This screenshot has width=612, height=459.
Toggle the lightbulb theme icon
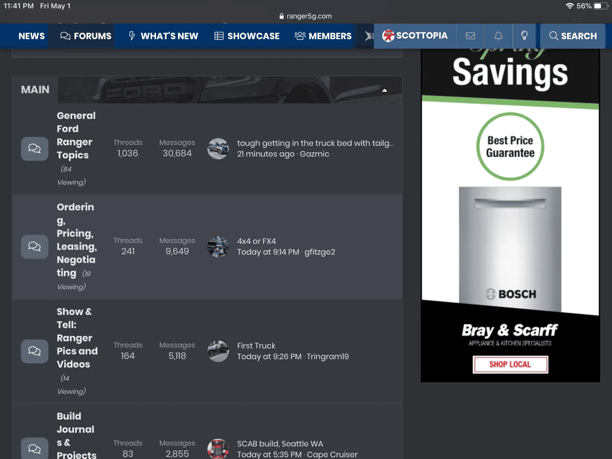524,36
